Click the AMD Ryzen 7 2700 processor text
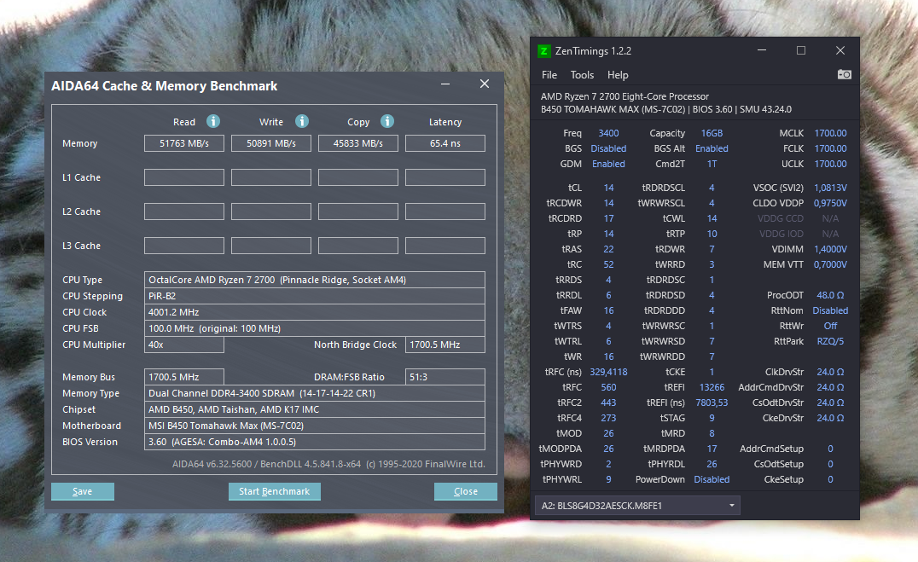This screenshot has width=918, height=562. click(625, 96)
